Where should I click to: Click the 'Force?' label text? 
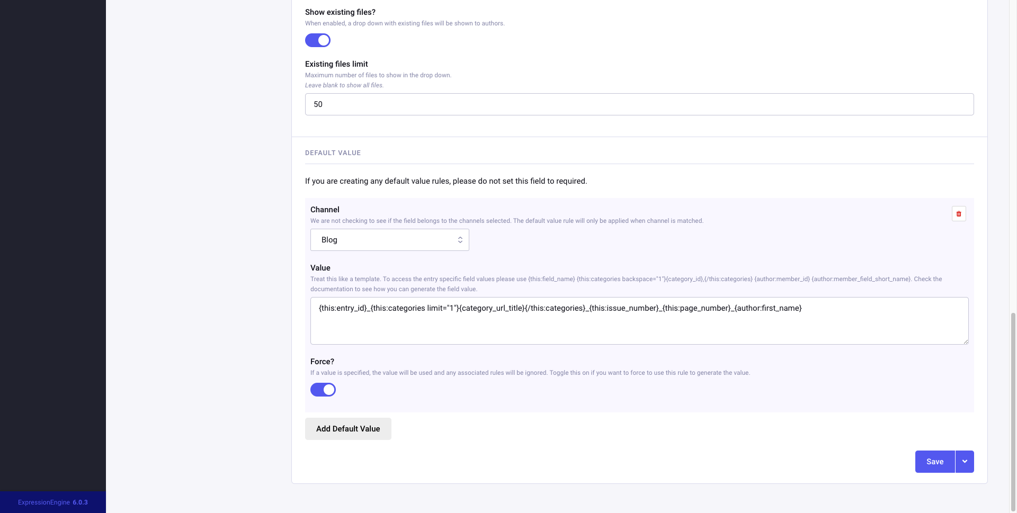pos(322,362)
